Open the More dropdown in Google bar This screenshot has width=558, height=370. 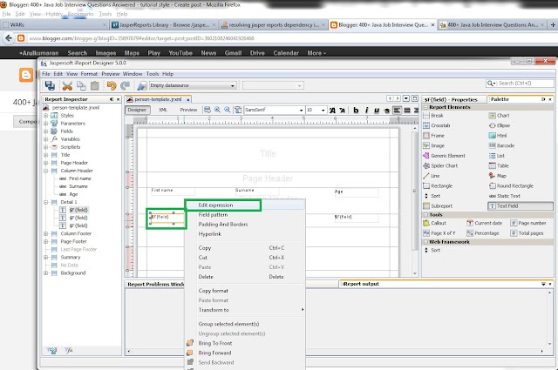(x=316, y=53)
